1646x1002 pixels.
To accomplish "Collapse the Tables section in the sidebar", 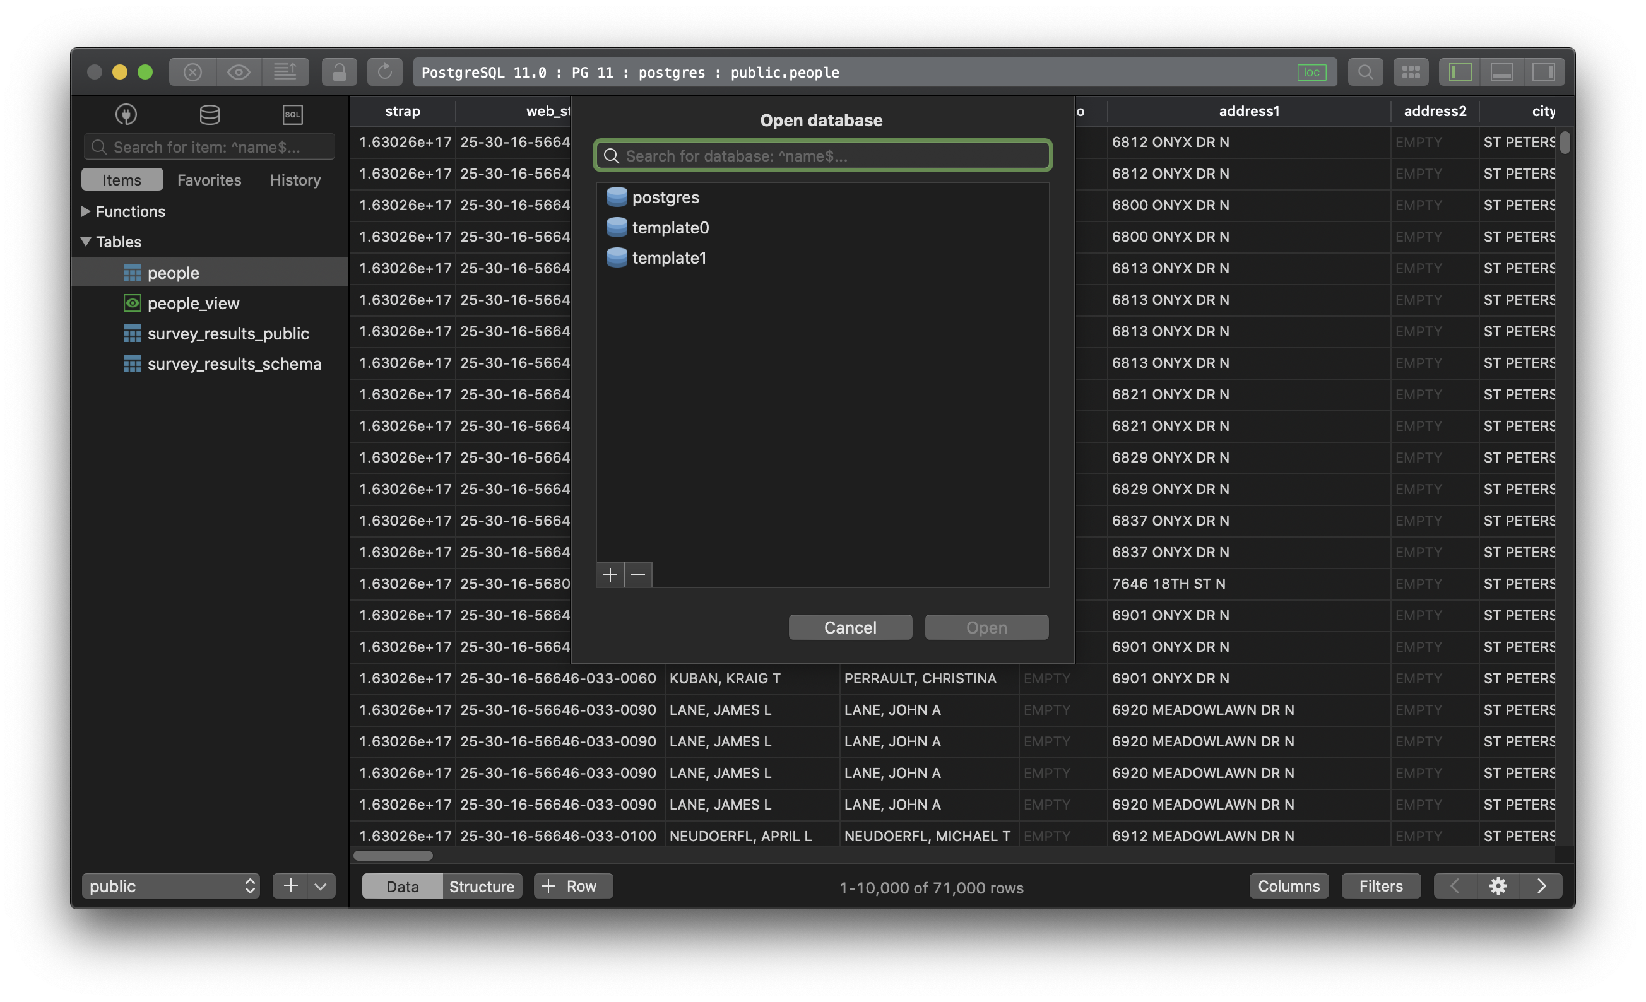I will 85,241.
